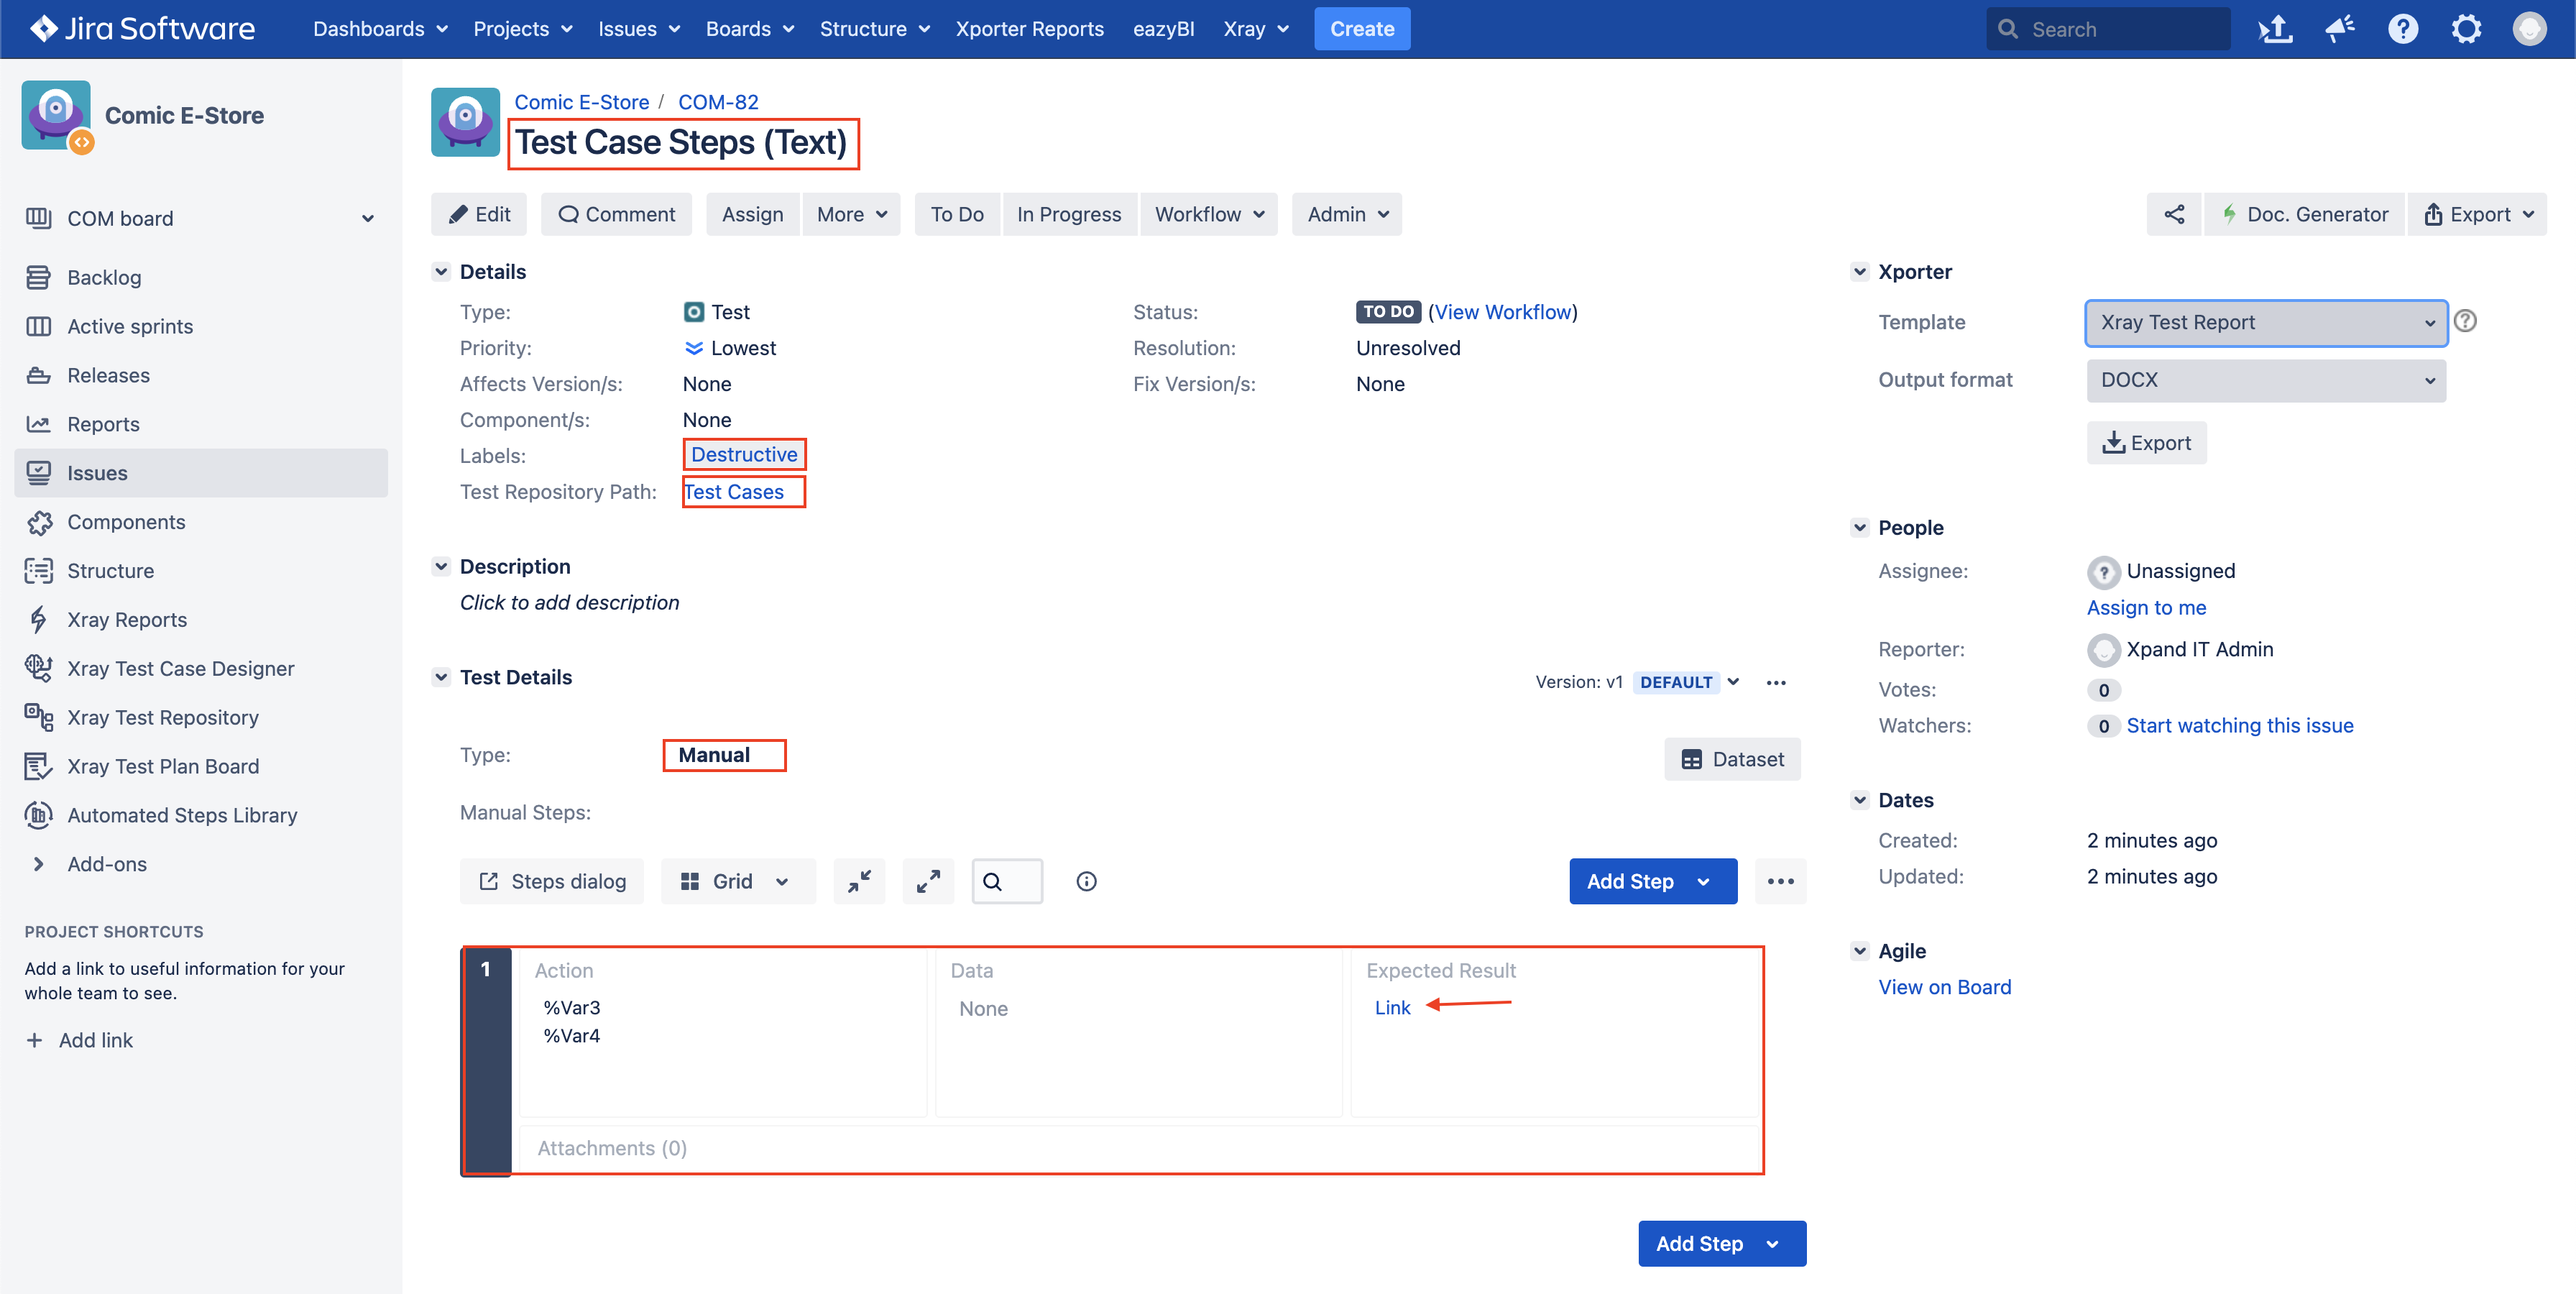Screen dimensions: 2576x1294
Task: Open eazyBI in top navigation
Action: tap(1163, 29)
